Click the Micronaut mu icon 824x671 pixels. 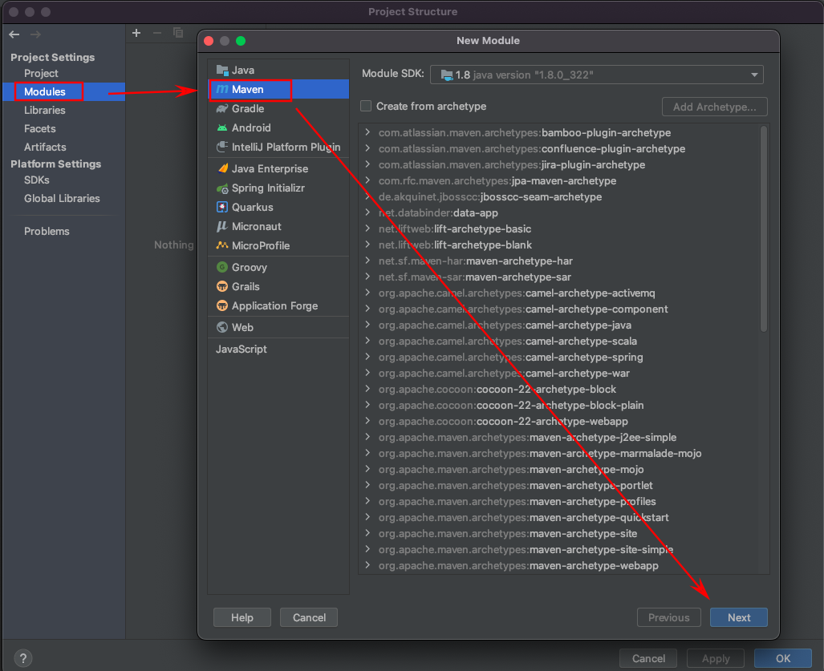[222, 226]
